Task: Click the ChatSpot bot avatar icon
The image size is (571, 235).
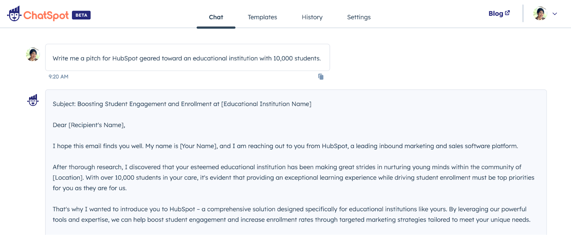Action: point(33,101)
